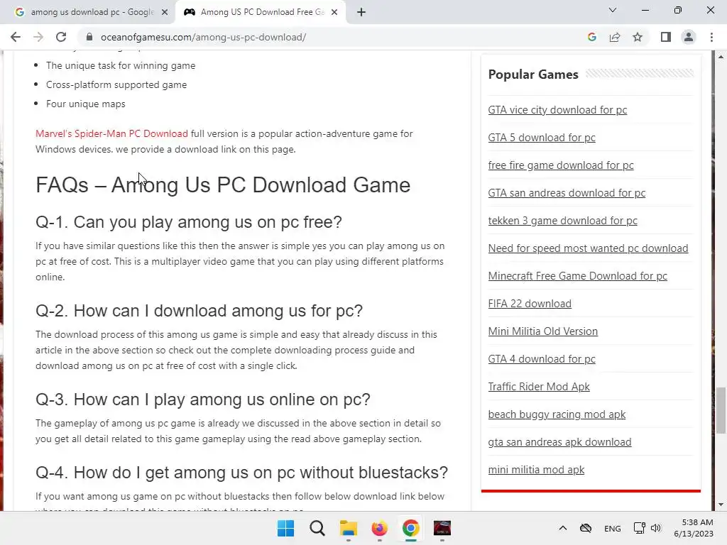Bookmark this page with the star

tap(638, 37)
